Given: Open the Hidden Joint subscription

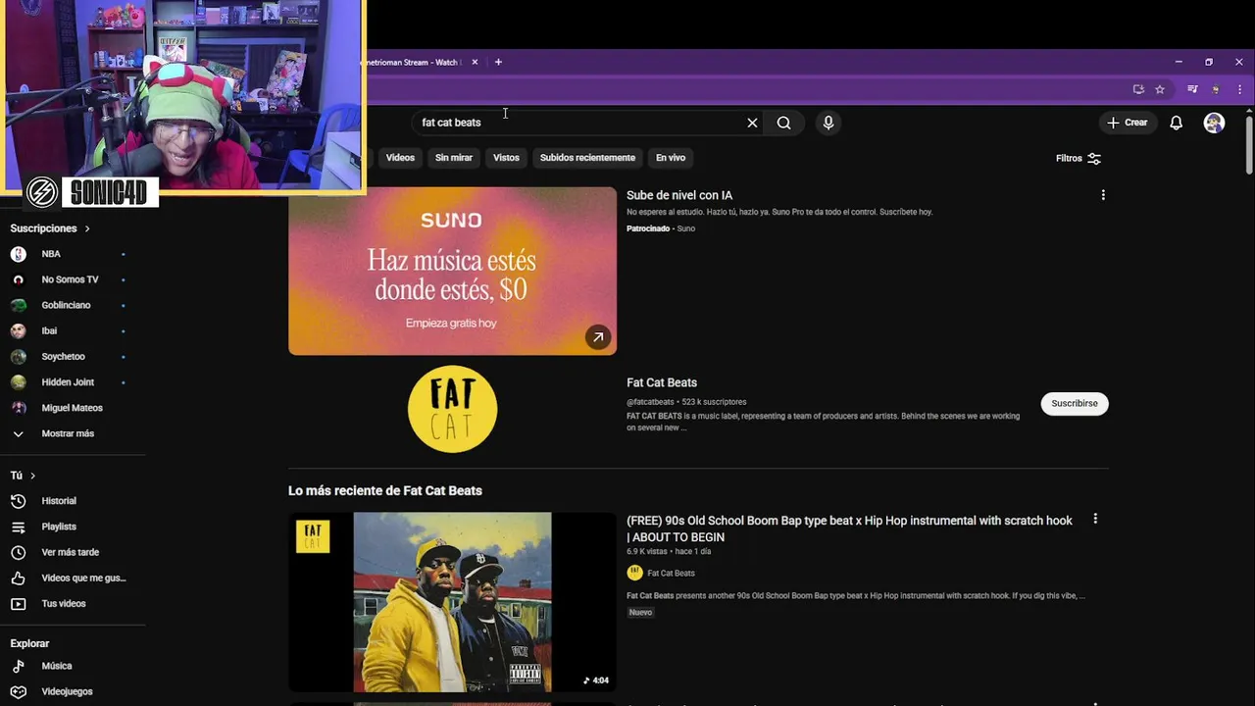Looking at the screenshot, I should click(x=69, y=381).
